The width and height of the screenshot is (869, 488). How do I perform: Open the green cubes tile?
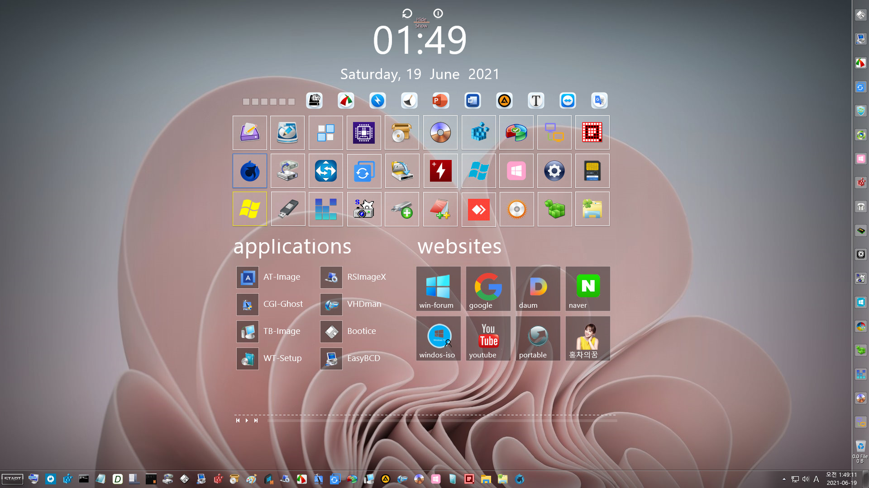point(554,209)
